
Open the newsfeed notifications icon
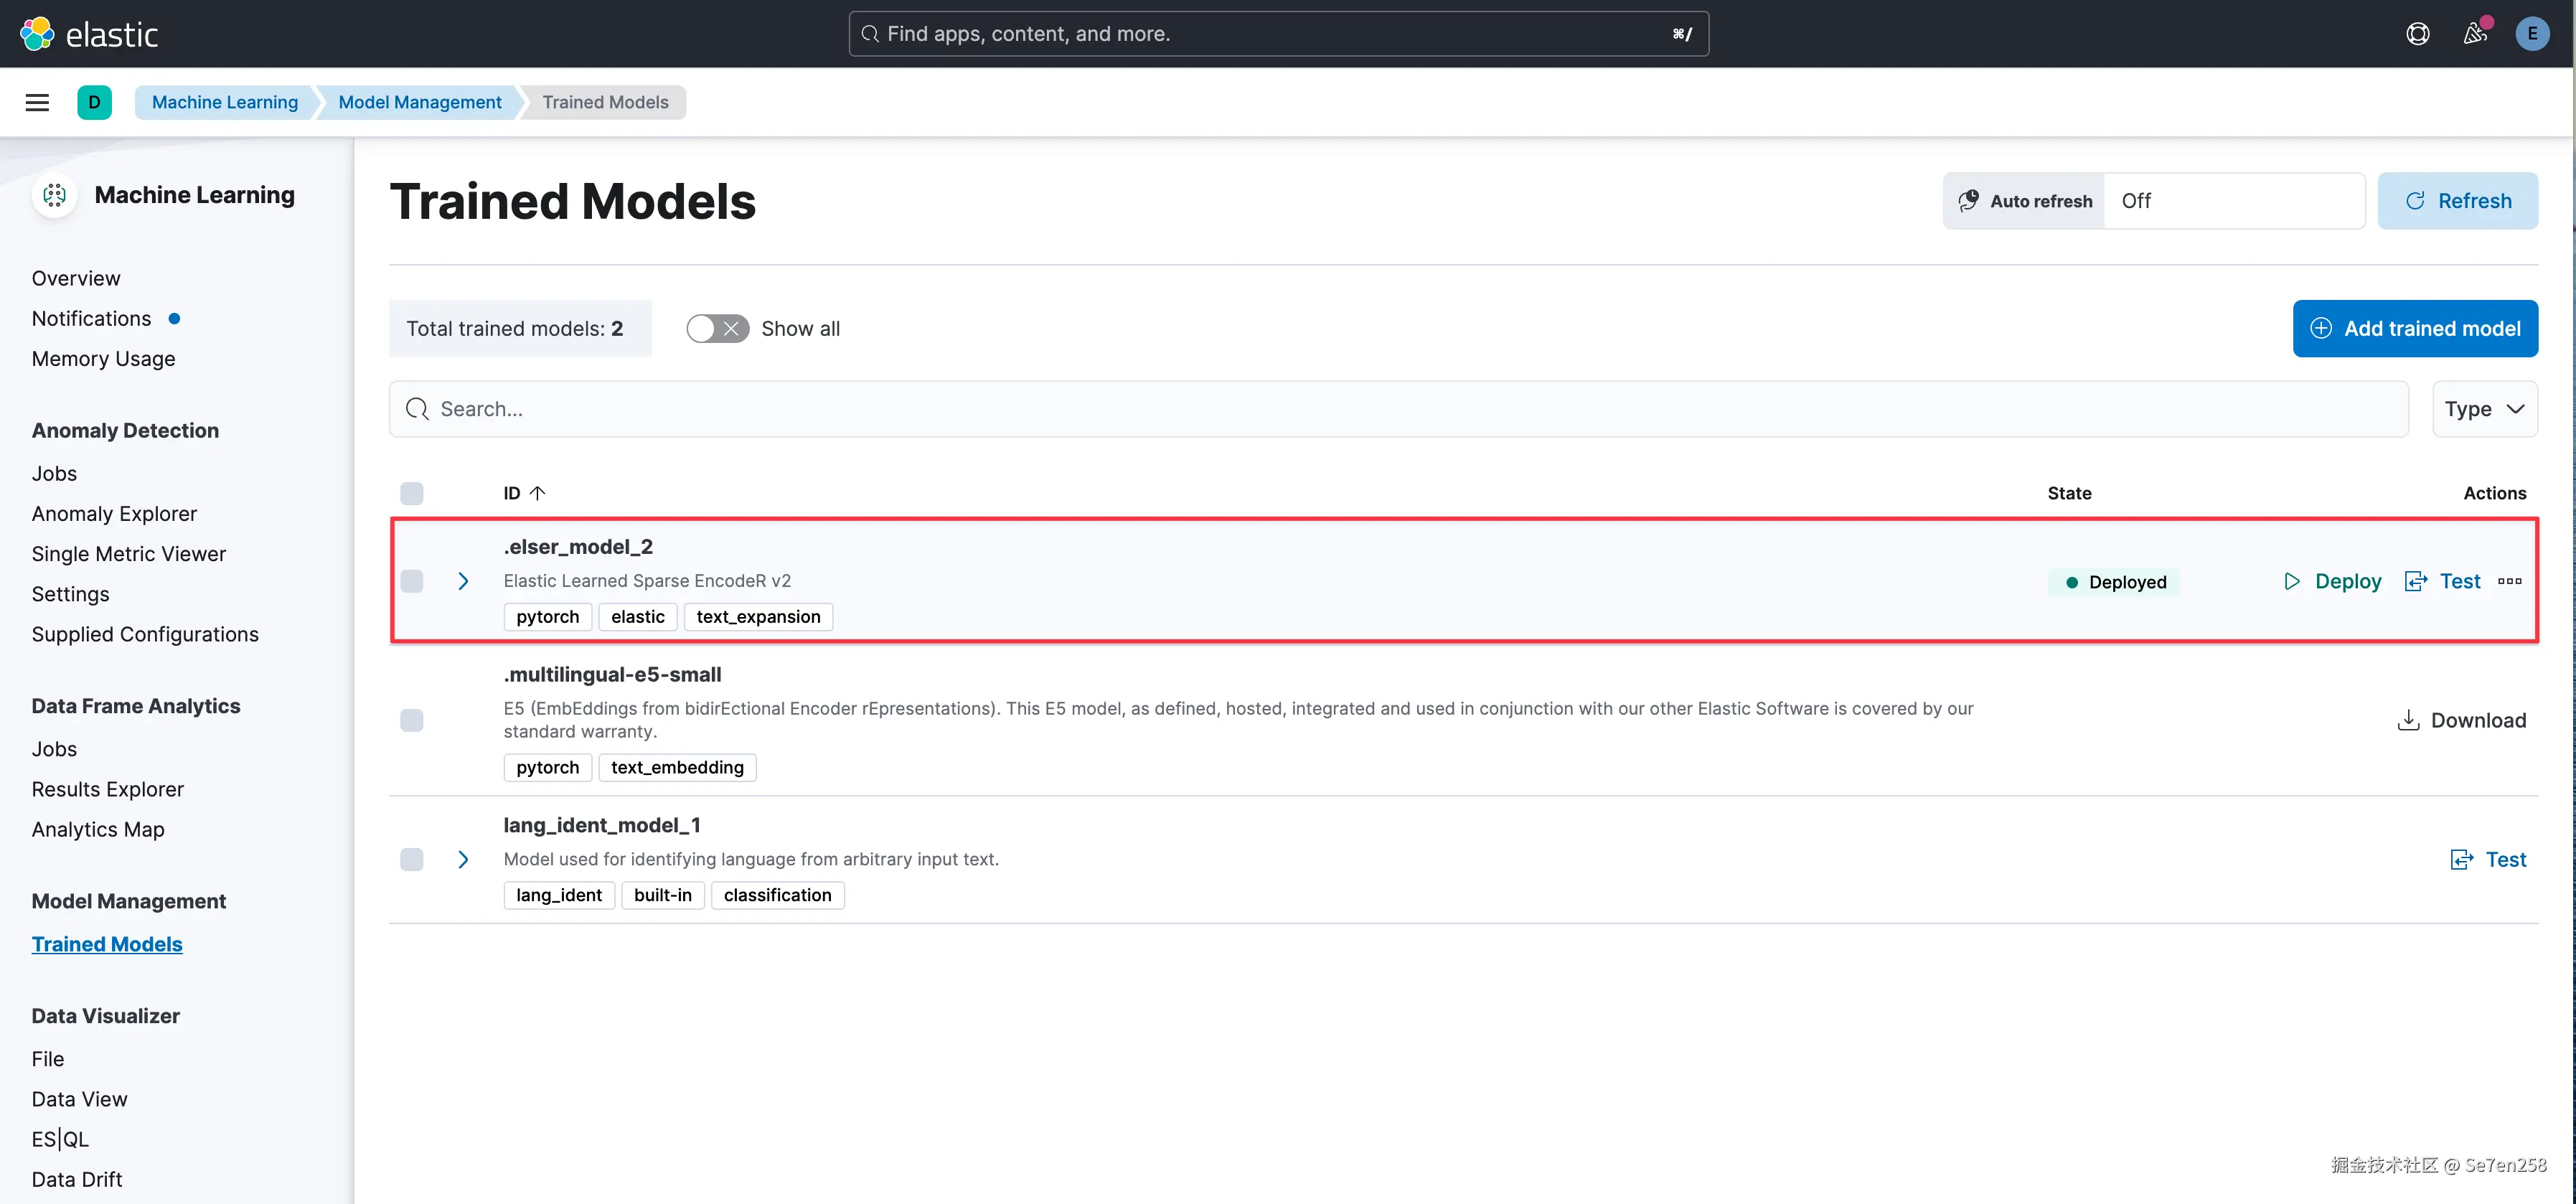(x=2475, y=34)
